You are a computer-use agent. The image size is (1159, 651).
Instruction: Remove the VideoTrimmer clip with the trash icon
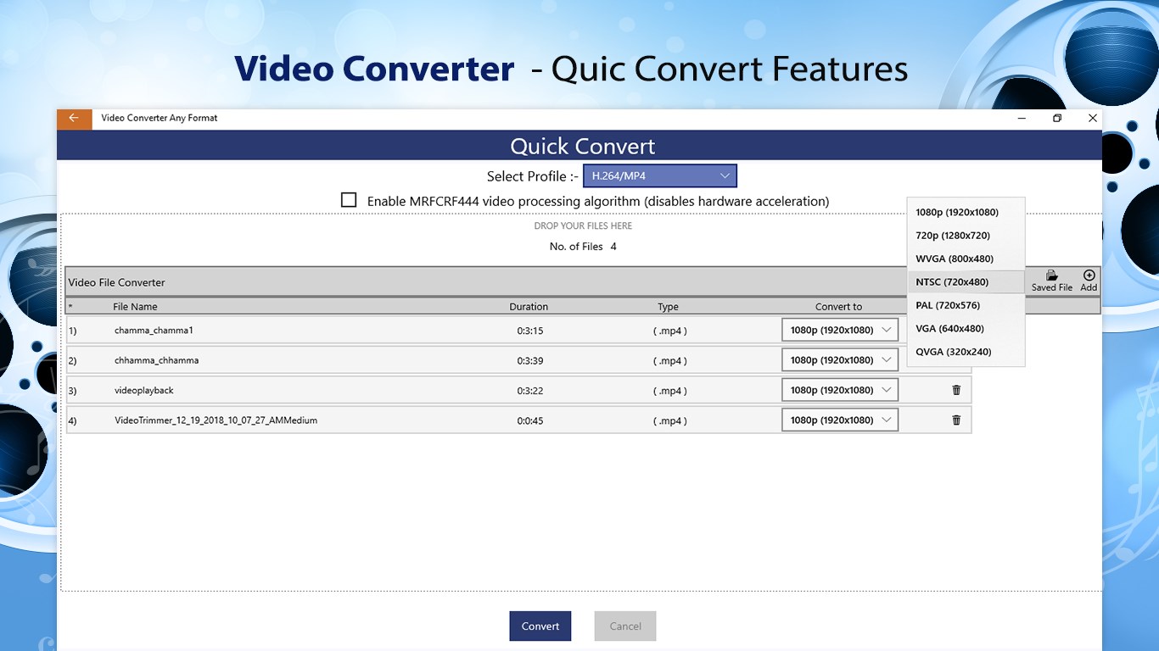point(955,420)
